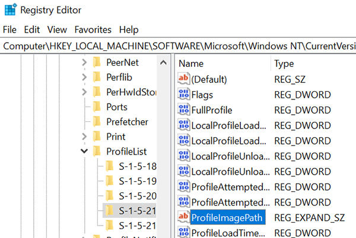Select the Flags value name
The width and height of the screenshot is (356, 238).
pos(202,95)
